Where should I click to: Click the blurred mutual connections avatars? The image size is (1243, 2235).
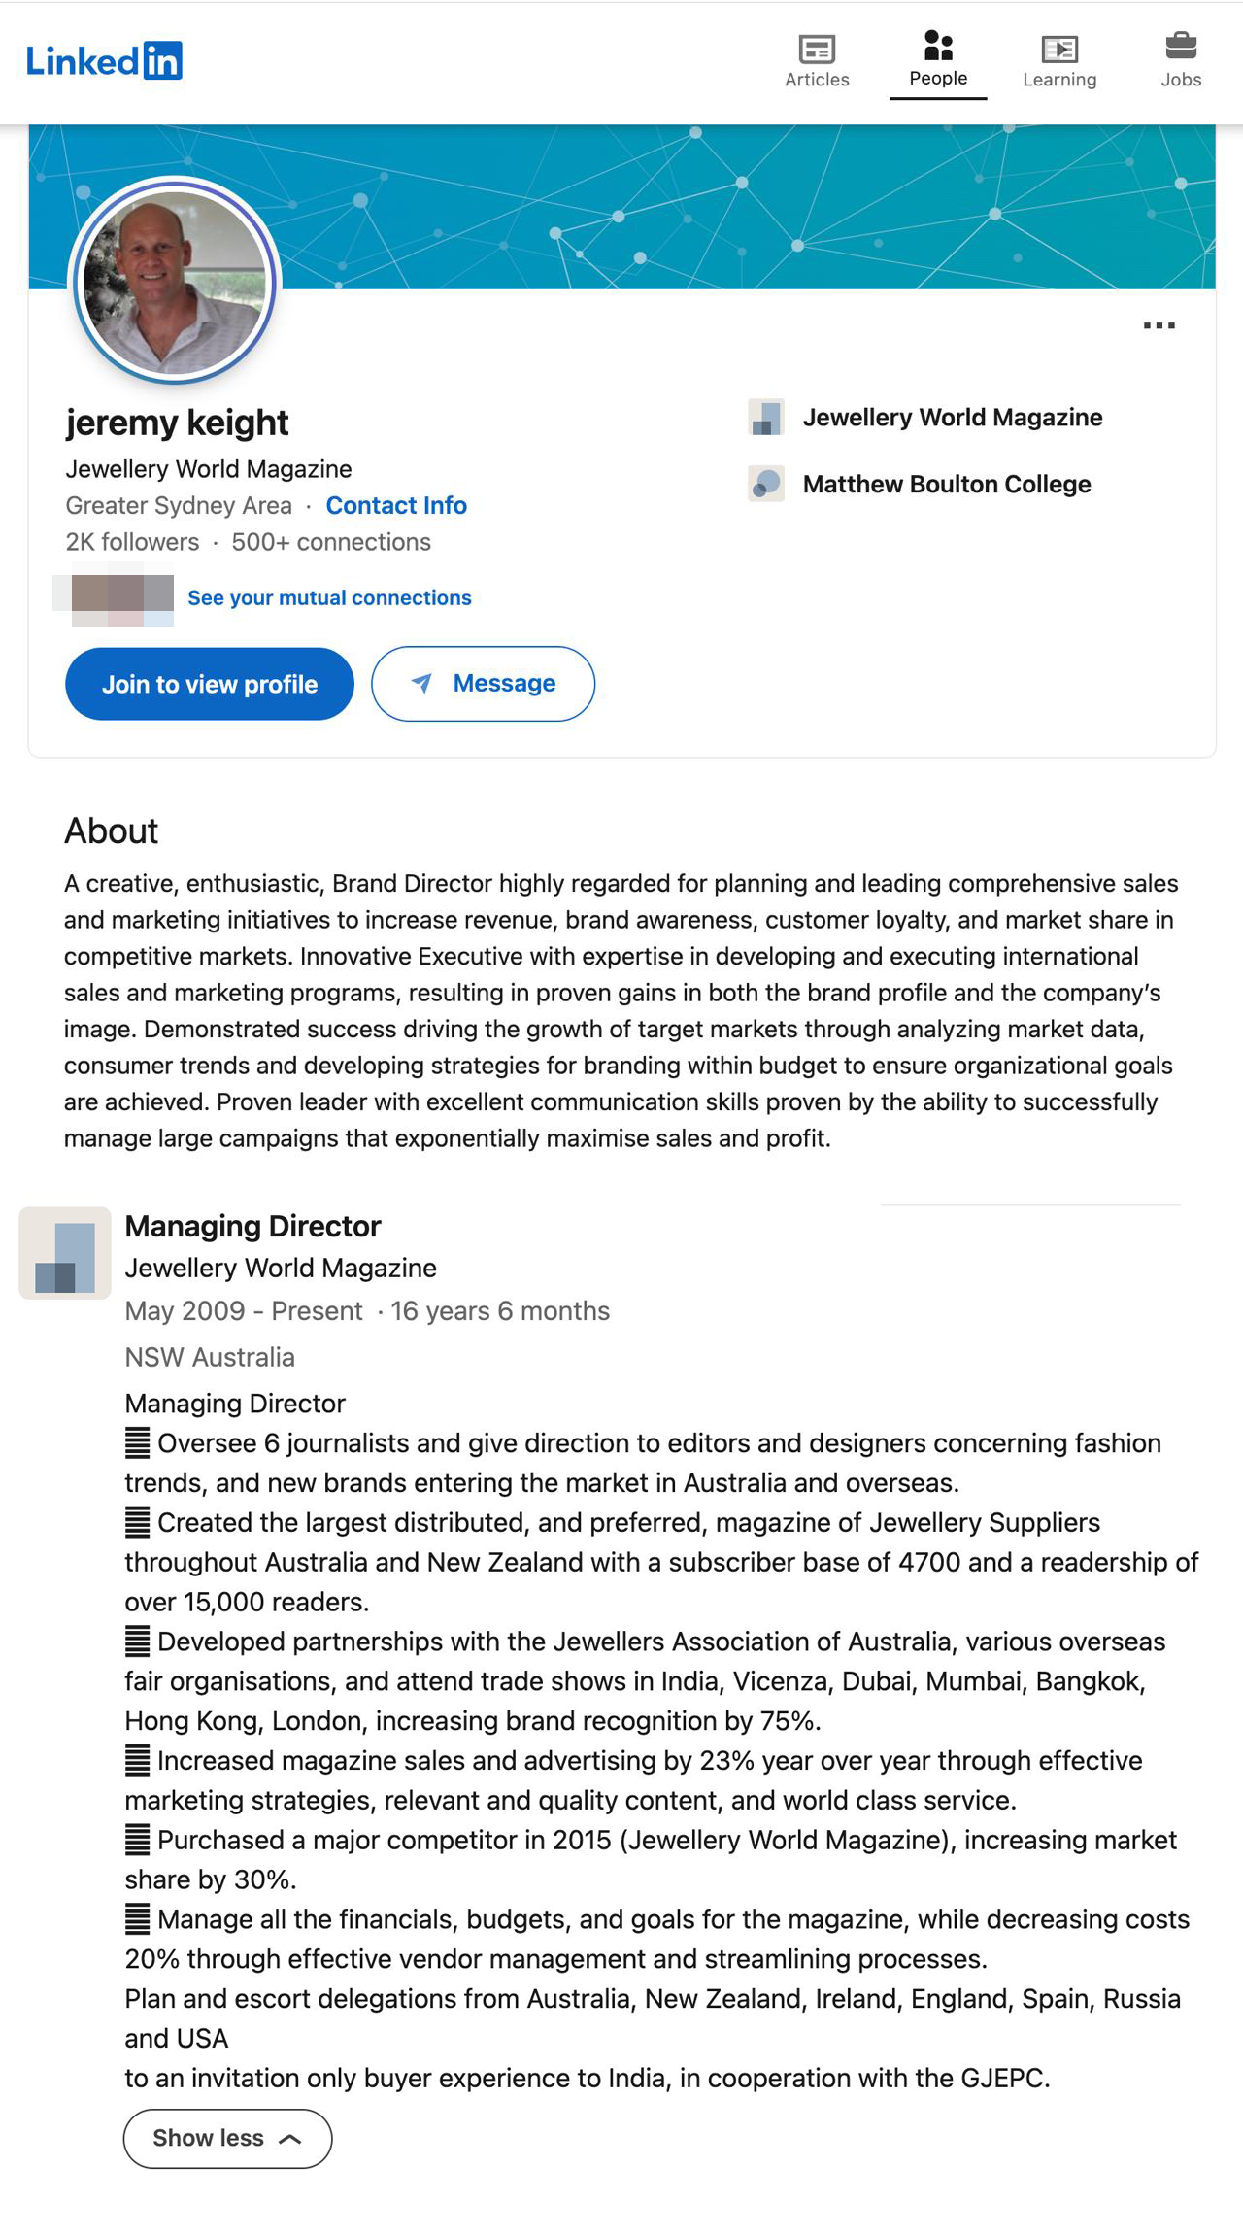121,598
